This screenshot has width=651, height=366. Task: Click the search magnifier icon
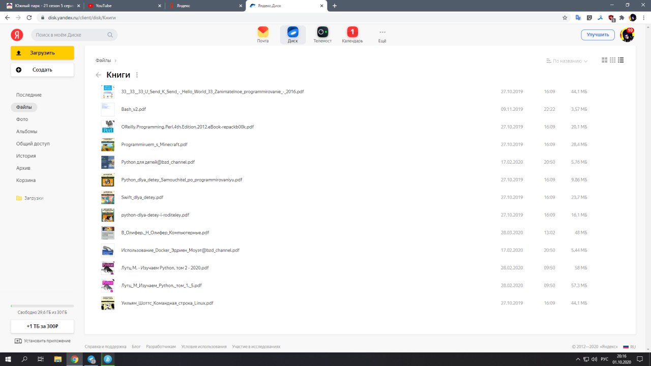pos(110,35)
